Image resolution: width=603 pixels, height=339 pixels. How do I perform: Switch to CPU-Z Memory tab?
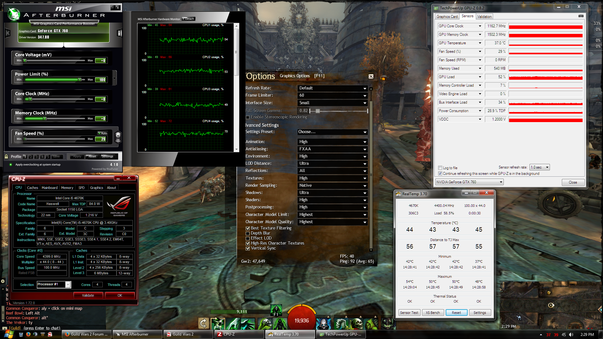pyautogui.click(x=67, y=188)
